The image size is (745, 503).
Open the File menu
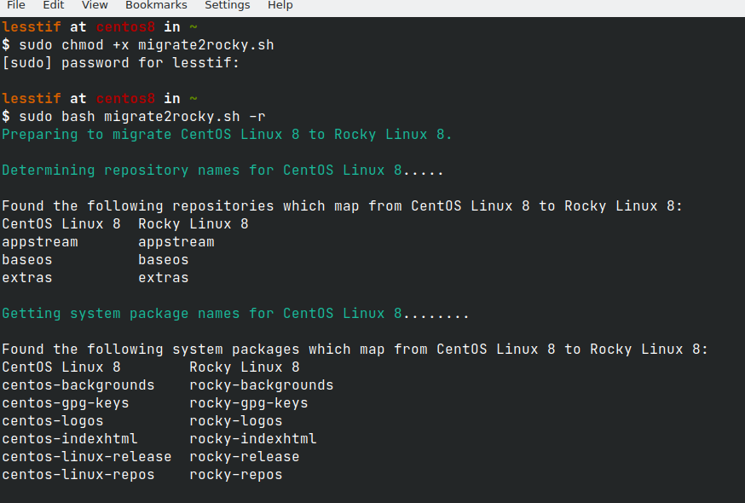[x=15, y=5]
